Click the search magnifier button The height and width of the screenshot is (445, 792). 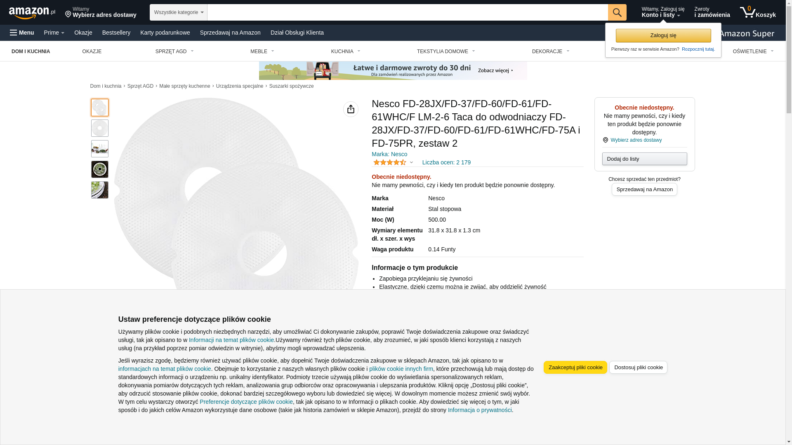pyautogui.click(x=617, y=12)
